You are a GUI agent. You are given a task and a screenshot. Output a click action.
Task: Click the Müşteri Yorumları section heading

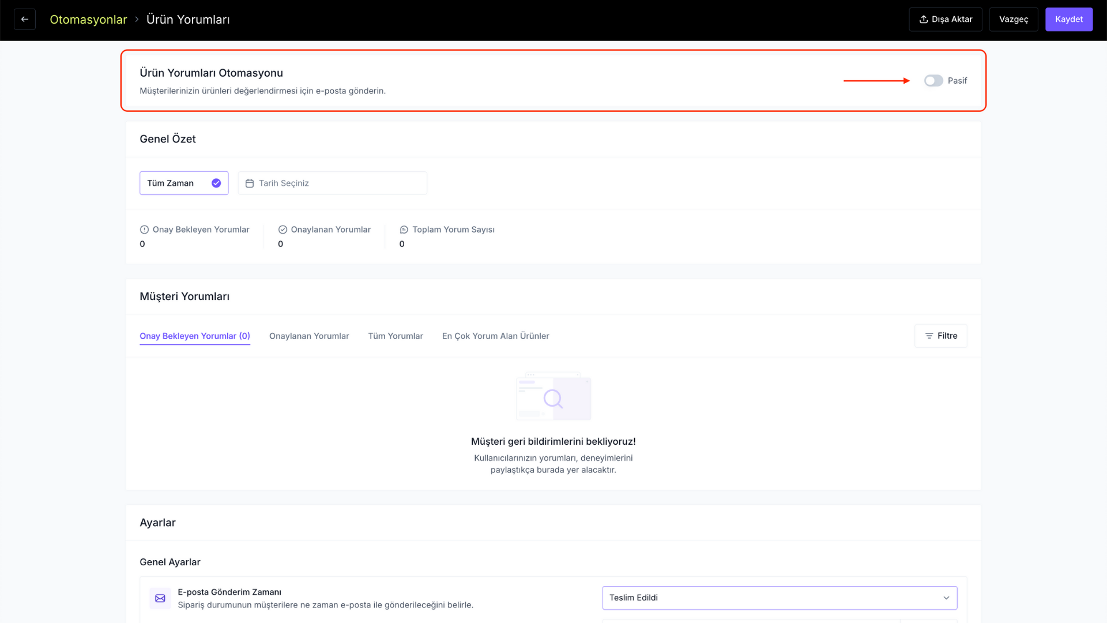click(184, 297)
